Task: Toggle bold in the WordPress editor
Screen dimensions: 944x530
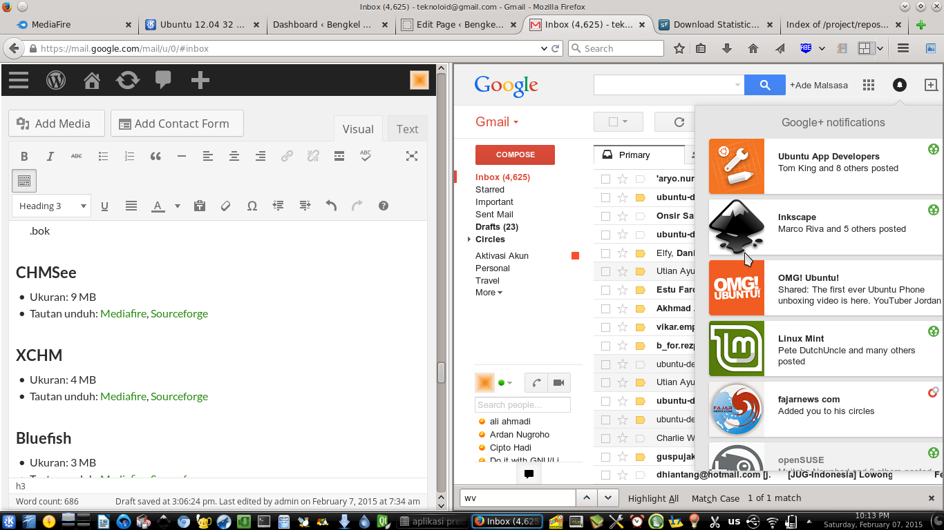Action: (24, 157)
